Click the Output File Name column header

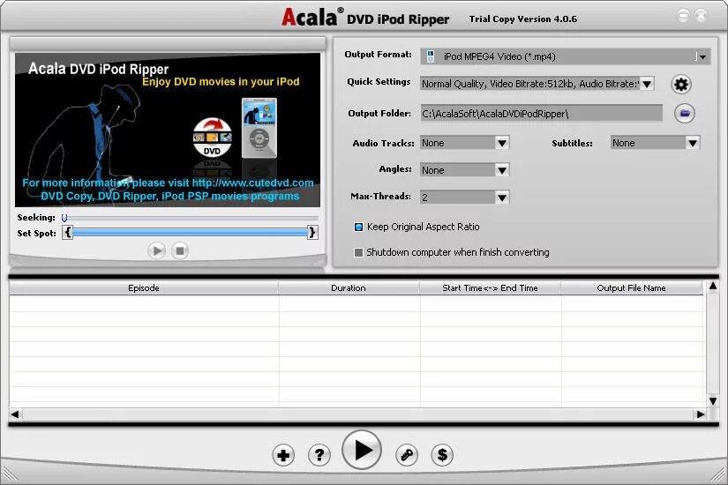coord(632,288)
